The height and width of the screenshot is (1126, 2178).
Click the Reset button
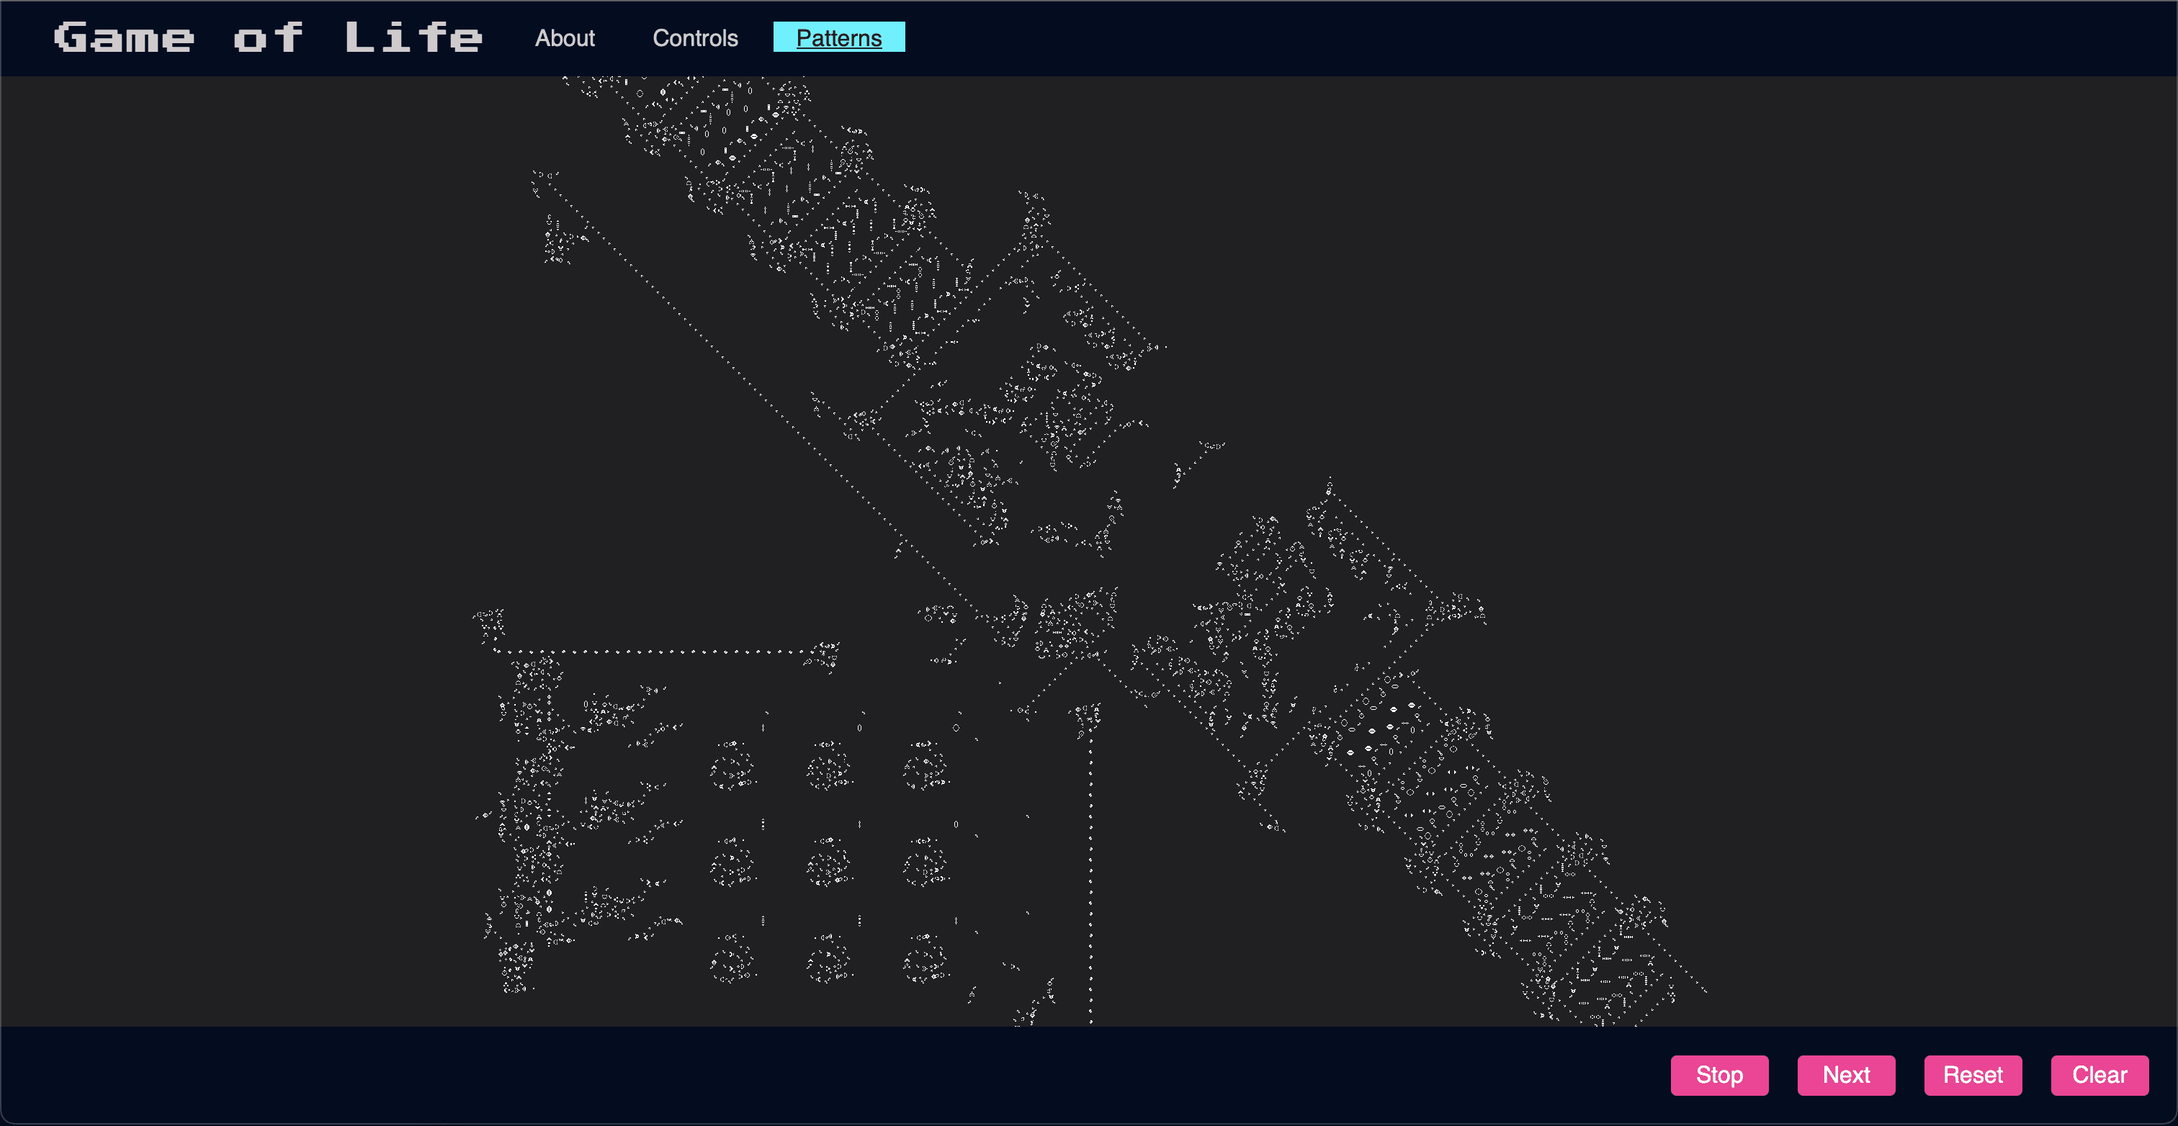pyautogui.click(x=1973, y=1074)
